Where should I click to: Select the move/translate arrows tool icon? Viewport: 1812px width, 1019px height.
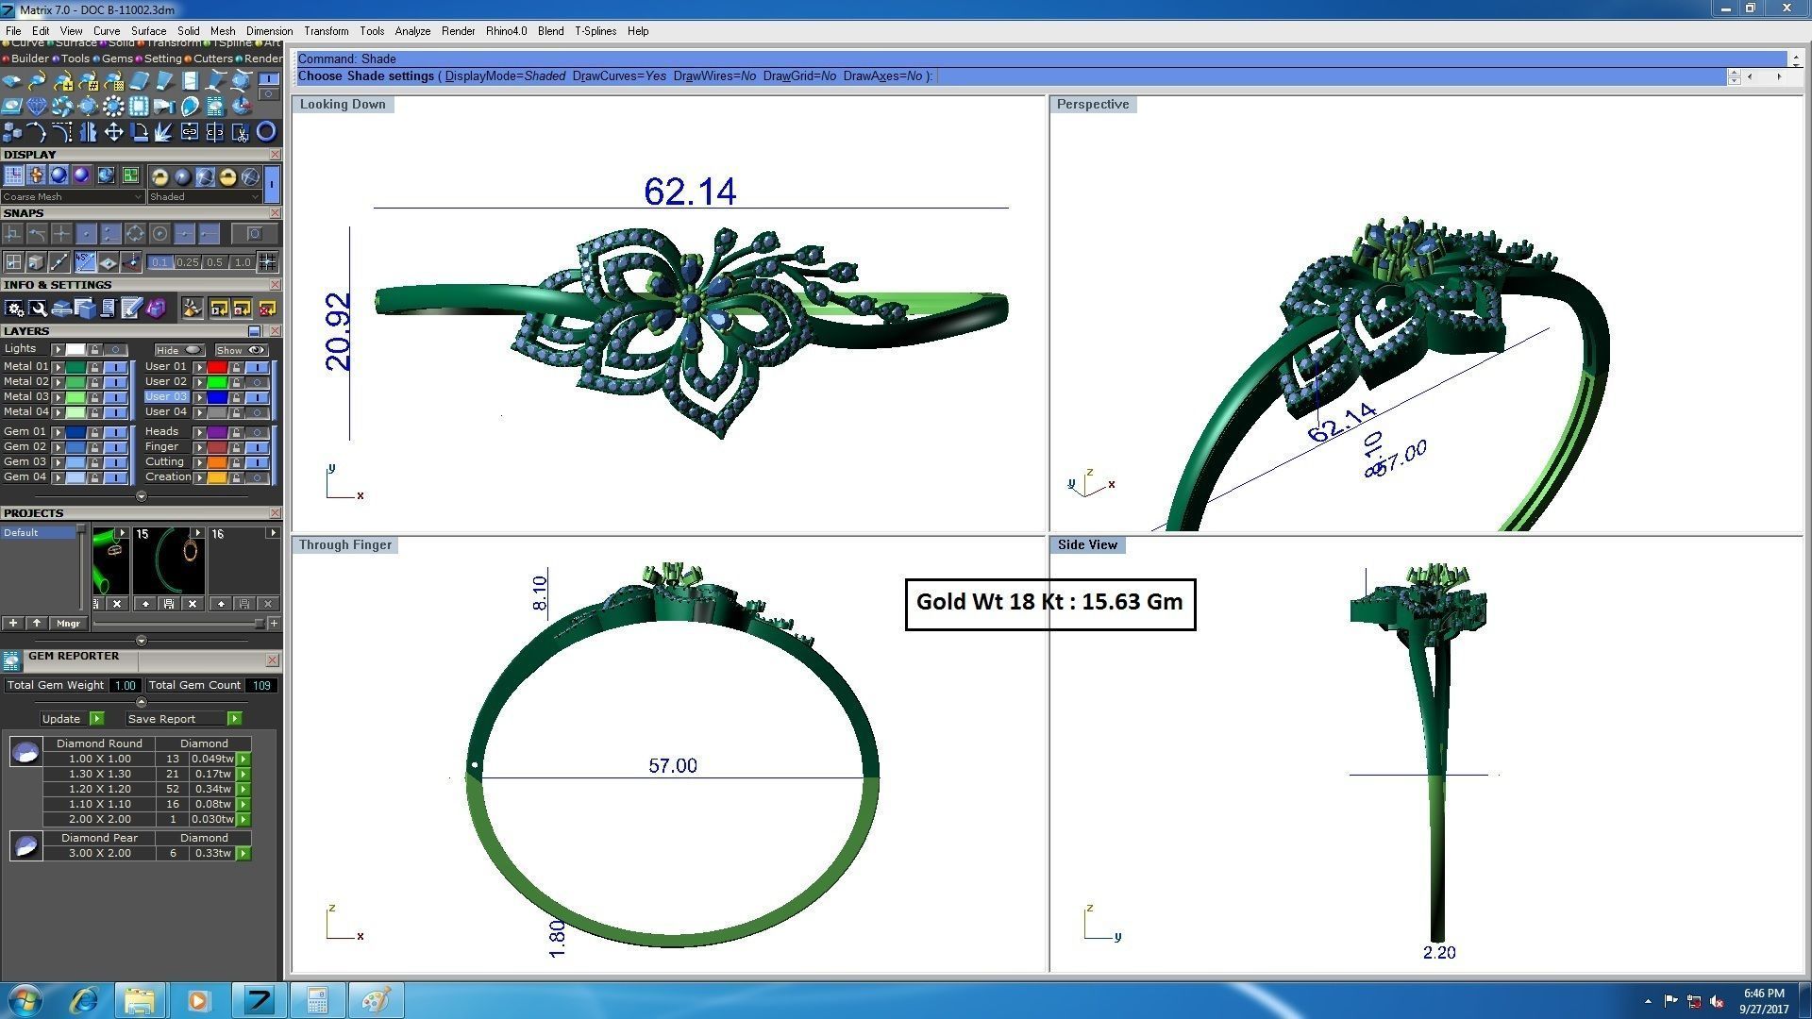click(x=113, y=132)
